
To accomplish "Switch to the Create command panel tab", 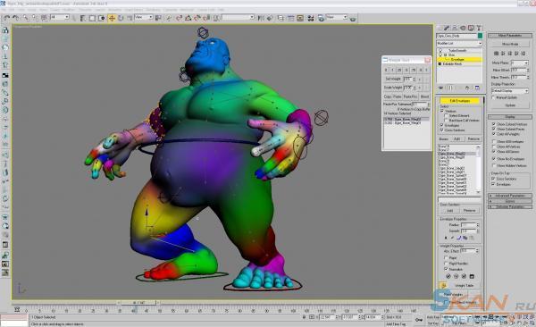I will pyautogui.click(x=440, y=28).
